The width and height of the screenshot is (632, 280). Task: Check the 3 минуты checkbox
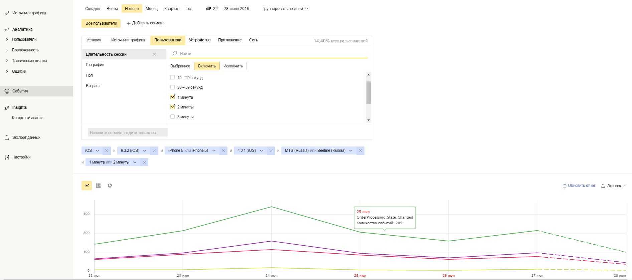(x=173, y=117)
